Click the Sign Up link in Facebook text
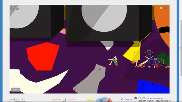 150,101
